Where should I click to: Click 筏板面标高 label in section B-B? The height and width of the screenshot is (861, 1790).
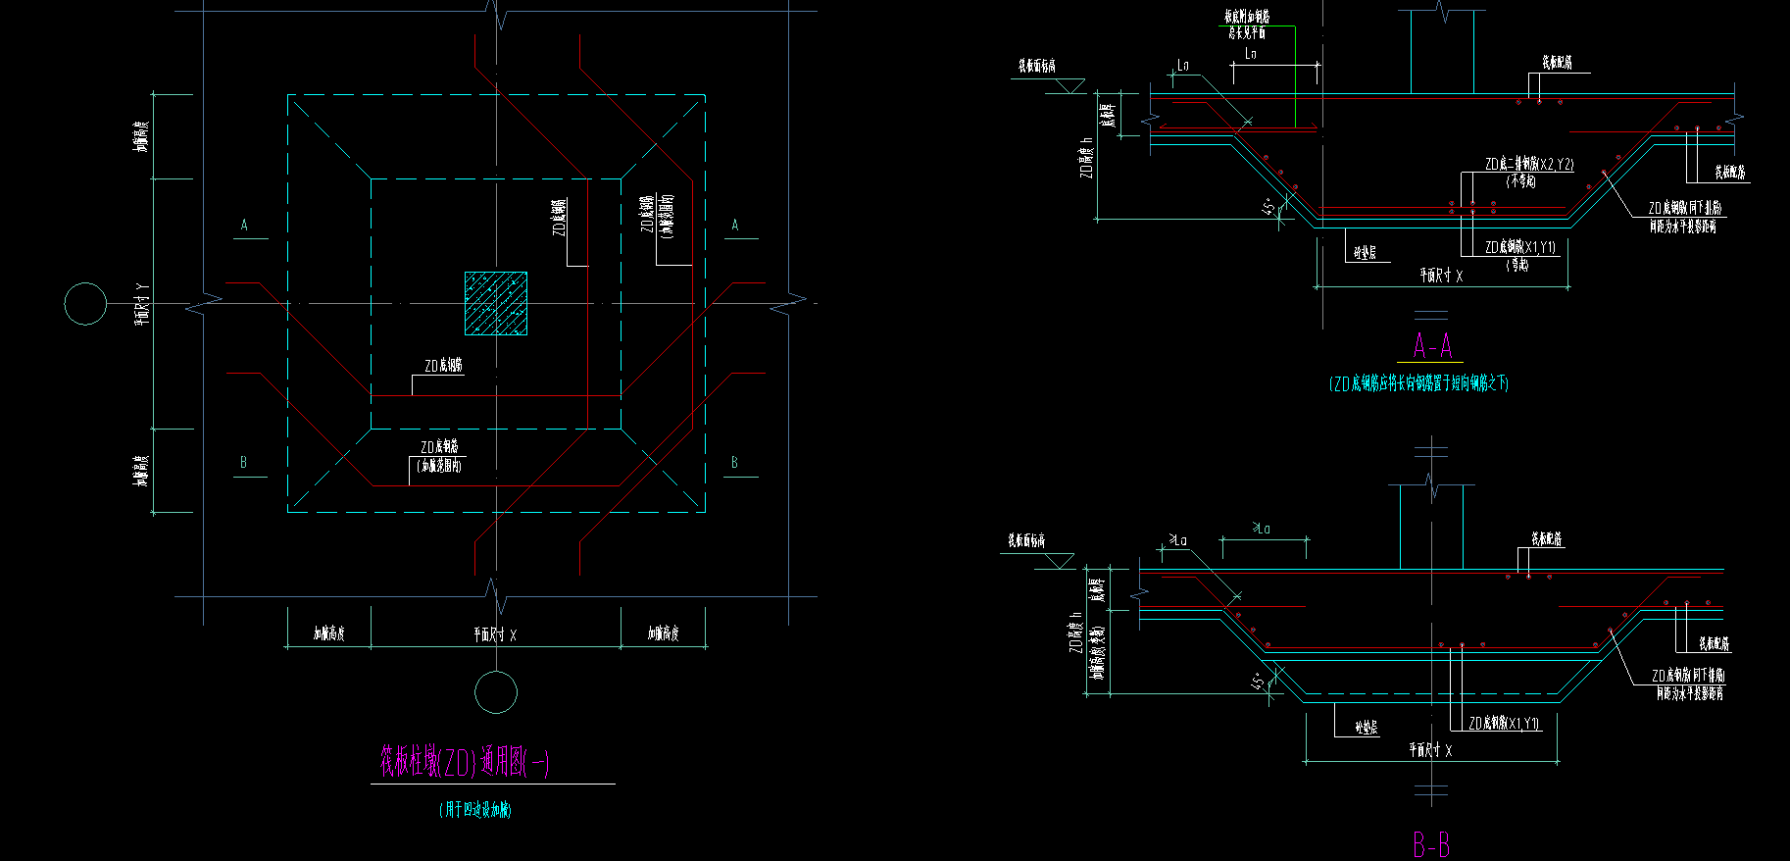pos(1026,540)
